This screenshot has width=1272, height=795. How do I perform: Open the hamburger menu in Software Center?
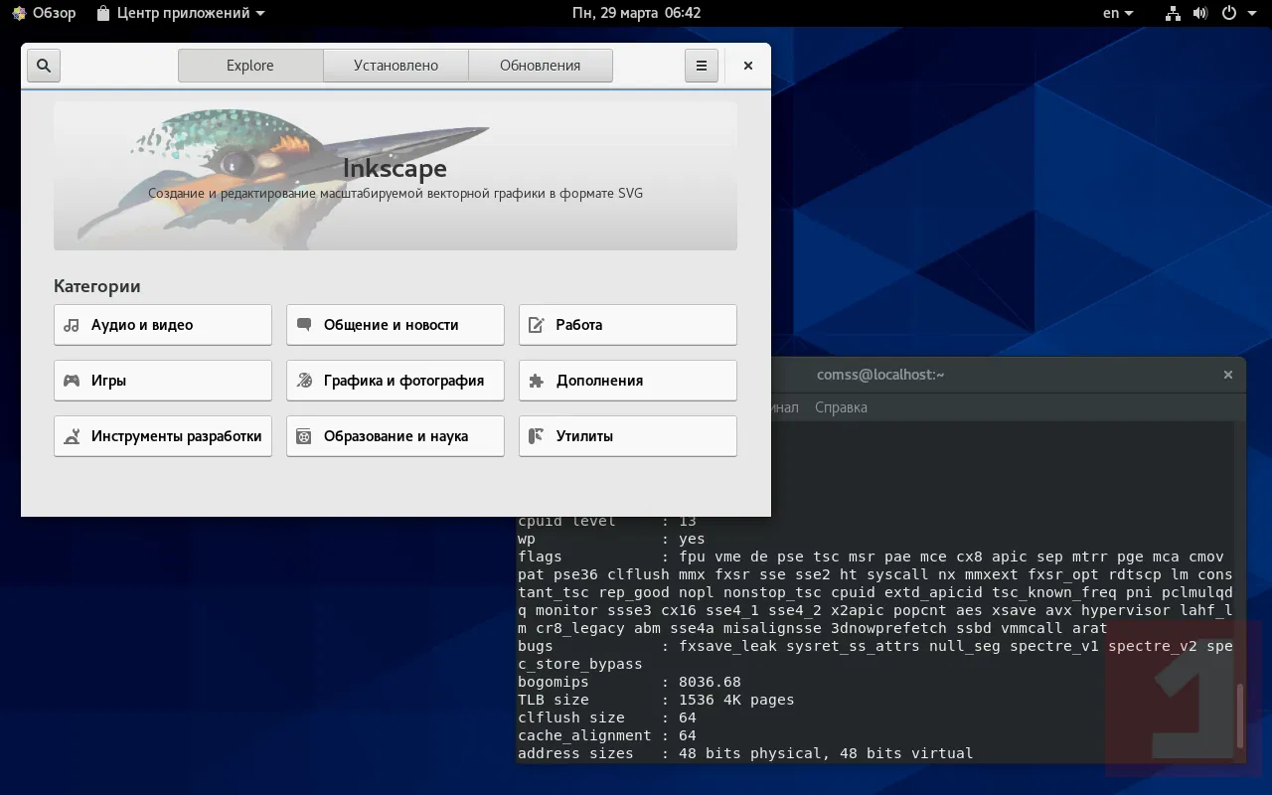701,66
